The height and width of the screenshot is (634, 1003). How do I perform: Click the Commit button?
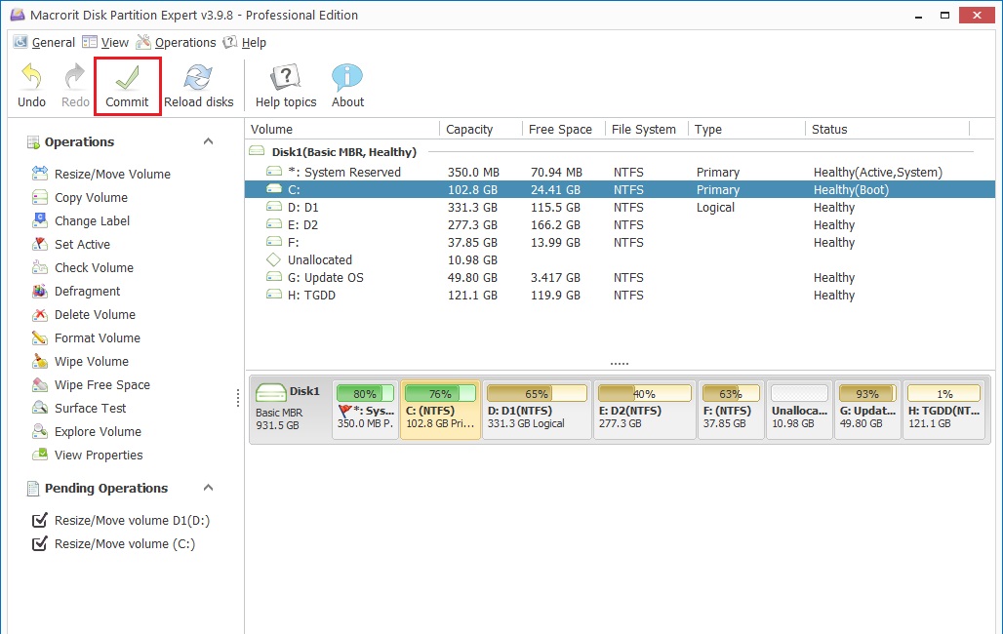[126, 84]
